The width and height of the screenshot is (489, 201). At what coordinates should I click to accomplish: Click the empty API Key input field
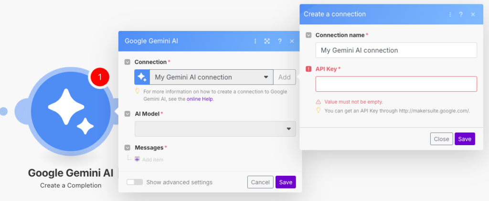(x=396, y=84)
